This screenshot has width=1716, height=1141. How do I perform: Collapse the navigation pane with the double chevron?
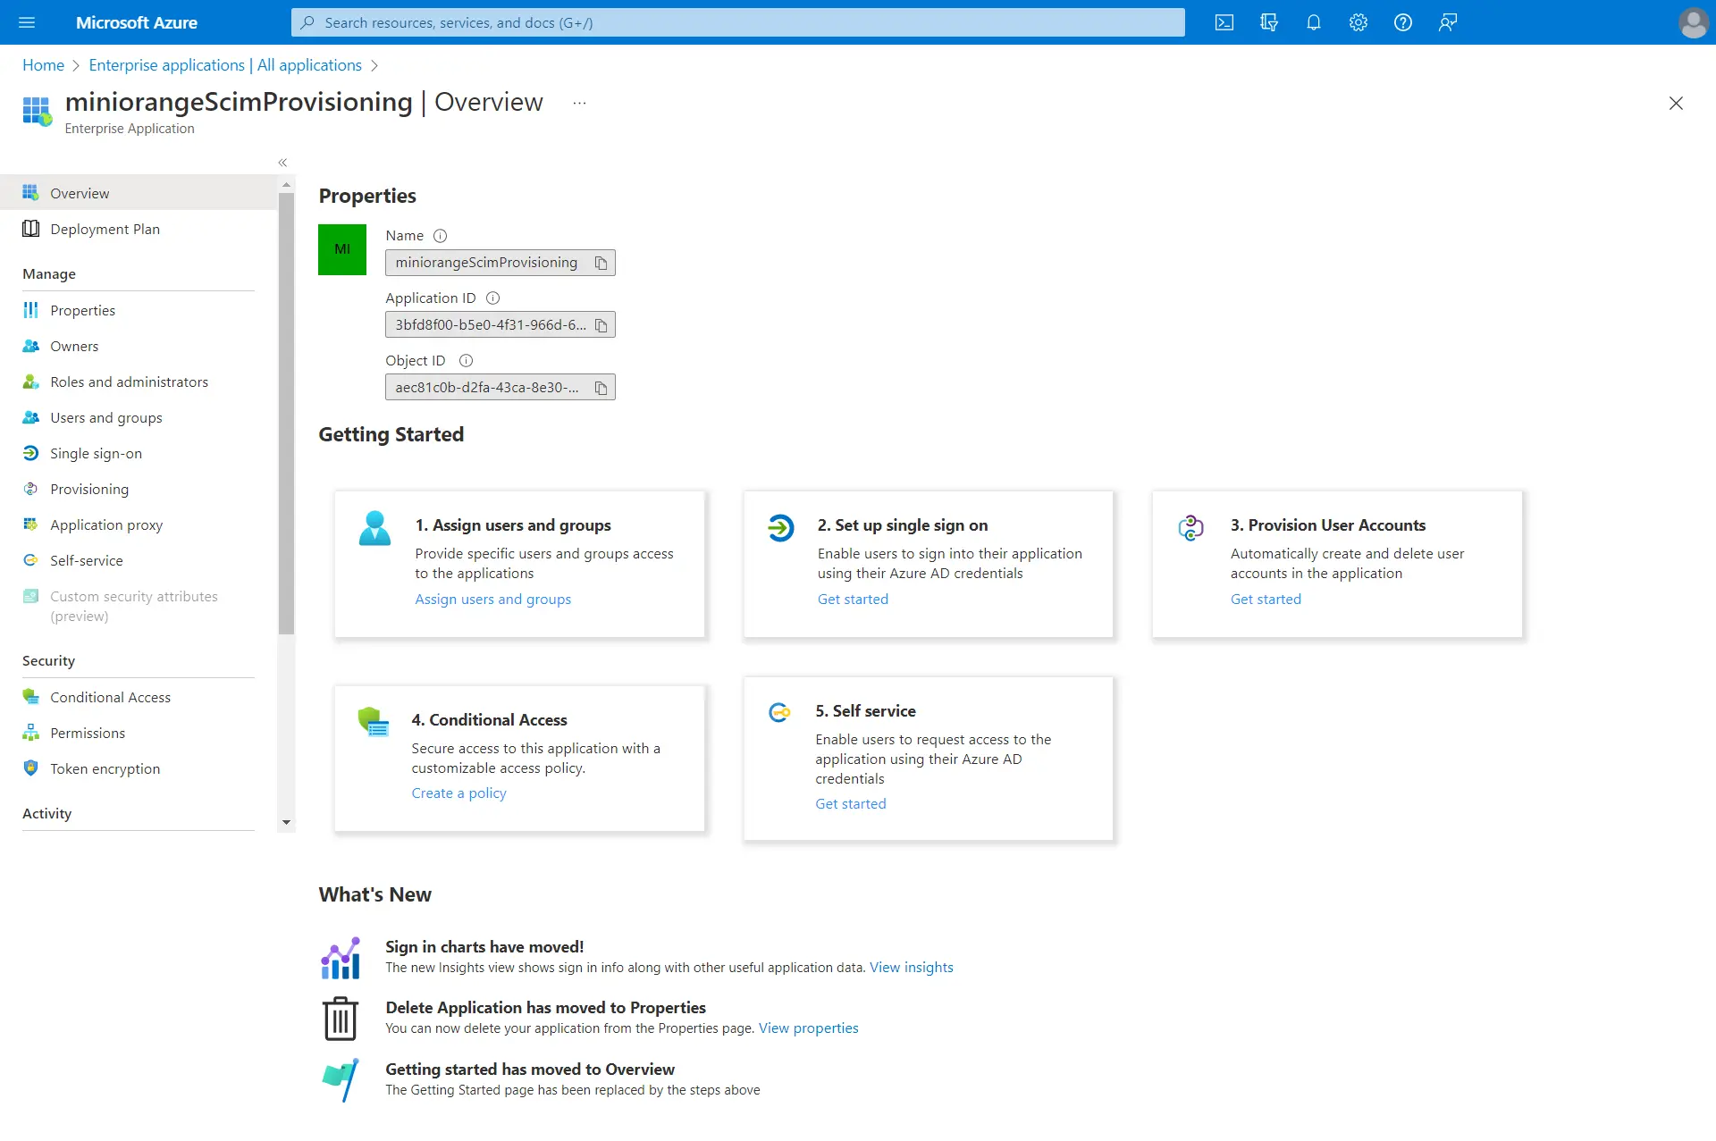tap(282, 163)
